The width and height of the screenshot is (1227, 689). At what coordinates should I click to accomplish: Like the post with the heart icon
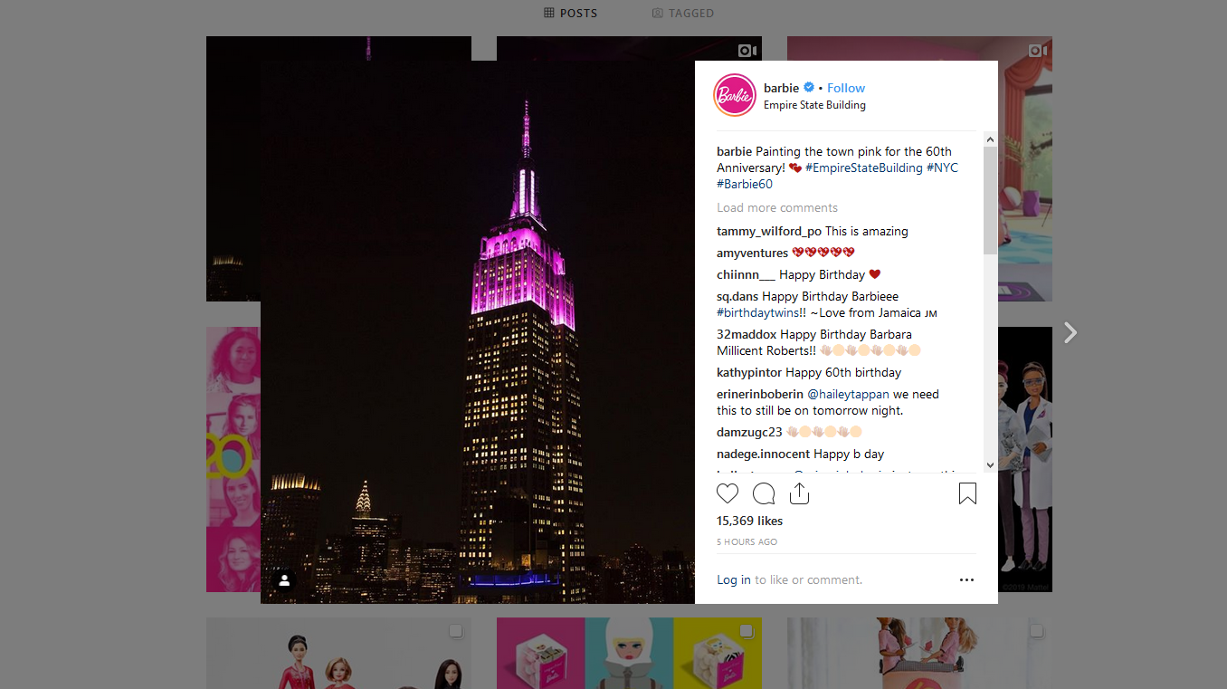pos(728,493)
